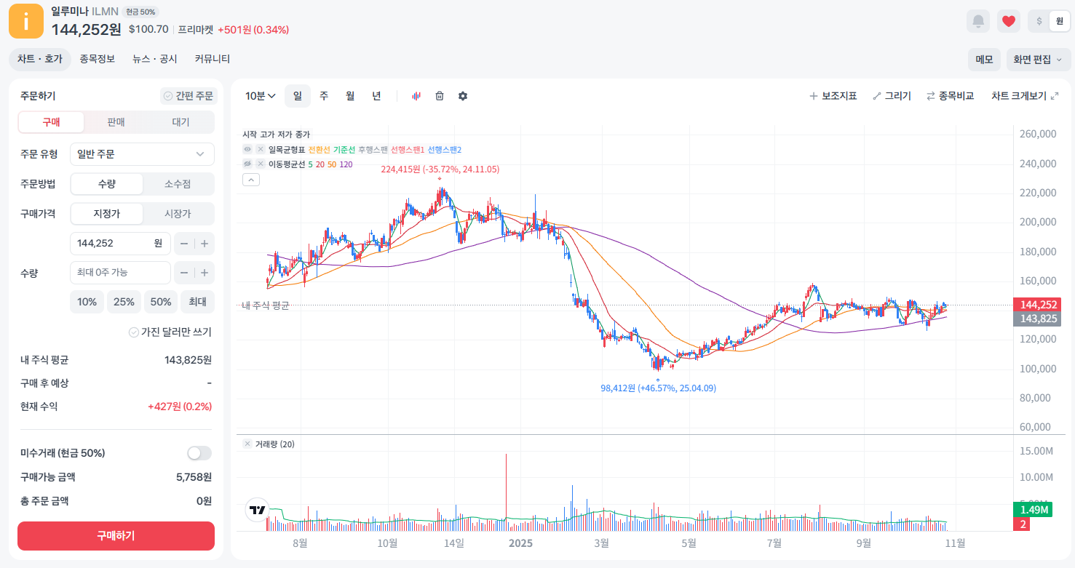Open the 메모 button
The height and width of the screenshot is (568, 1075).
(984, 60)
